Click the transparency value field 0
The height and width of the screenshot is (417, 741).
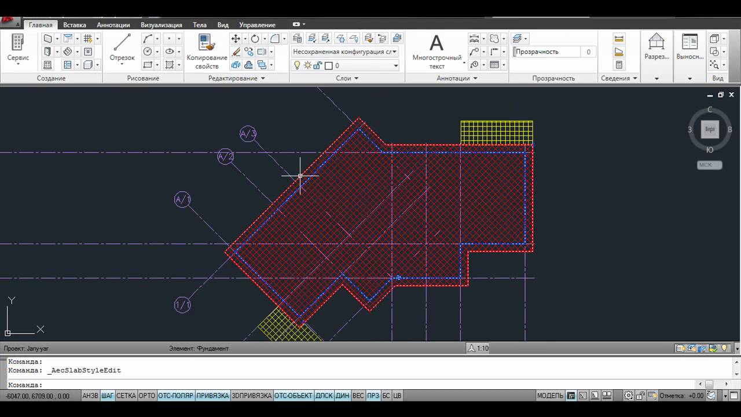click(x=589, y=52)
